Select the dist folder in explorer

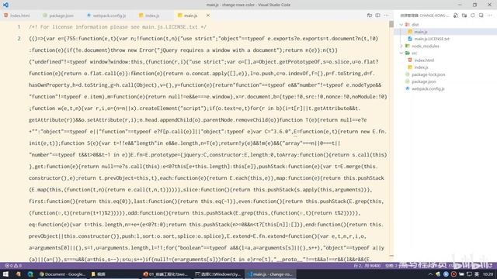pos(445,24)
